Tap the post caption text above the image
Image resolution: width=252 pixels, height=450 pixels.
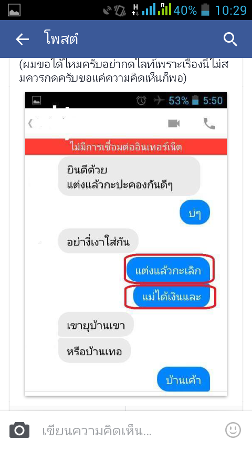pos(123,71)
